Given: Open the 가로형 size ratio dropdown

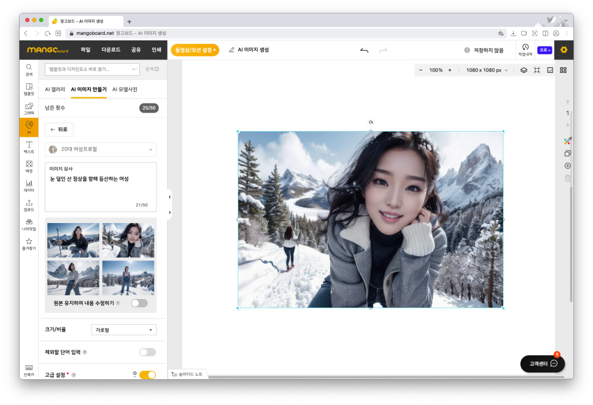Looking at the screenshot, I should 123,330.
